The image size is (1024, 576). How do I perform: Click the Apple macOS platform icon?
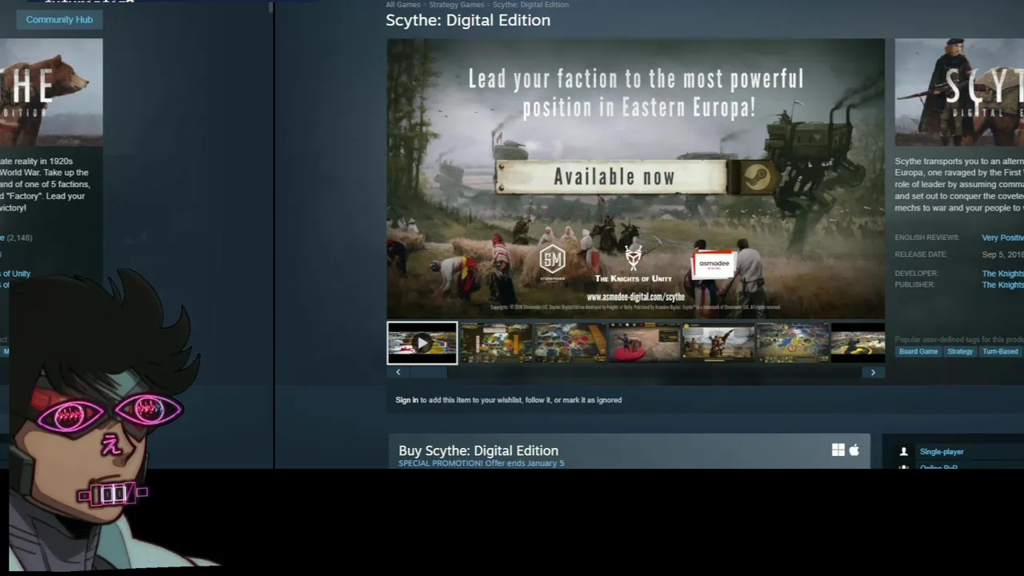pos(854,450)
